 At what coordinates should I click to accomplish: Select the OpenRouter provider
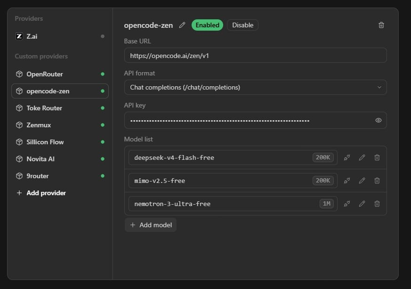[60, 74]
